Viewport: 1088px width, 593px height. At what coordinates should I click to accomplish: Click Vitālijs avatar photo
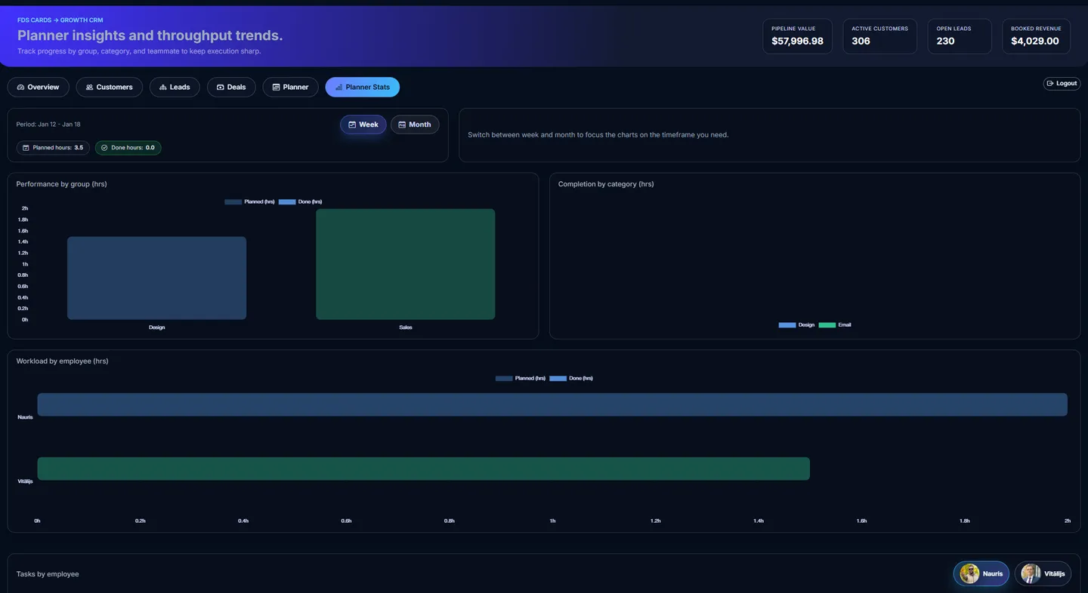[x=1031, y=573]
